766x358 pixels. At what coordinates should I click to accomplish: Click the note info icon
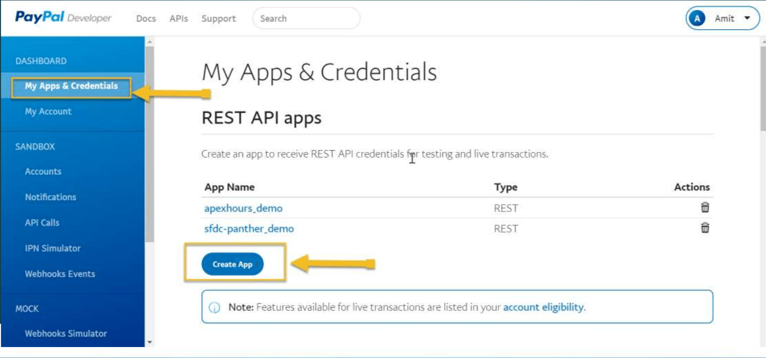click(x=214, y=307)
